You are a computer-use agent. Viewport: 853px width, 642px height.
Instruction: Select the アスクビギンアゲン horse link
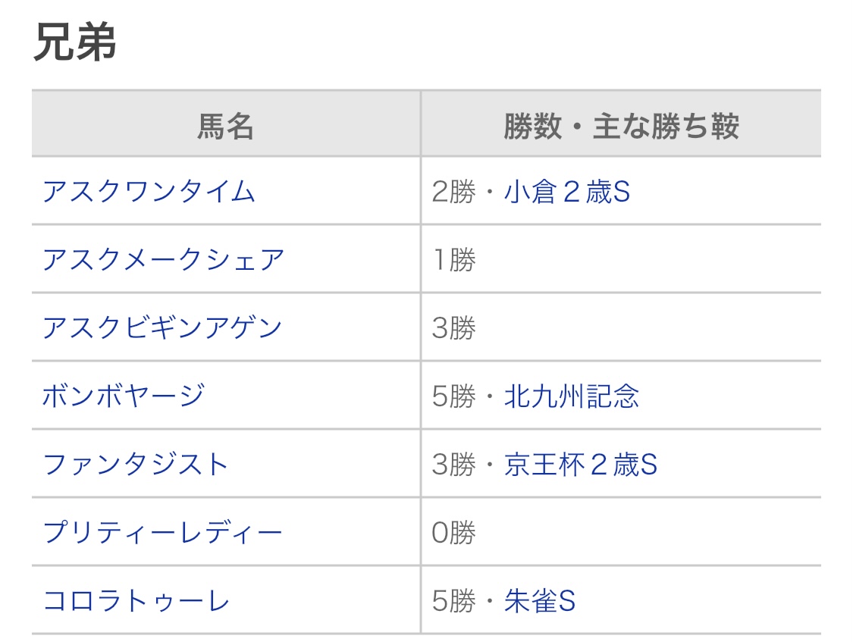pos(162,328)
